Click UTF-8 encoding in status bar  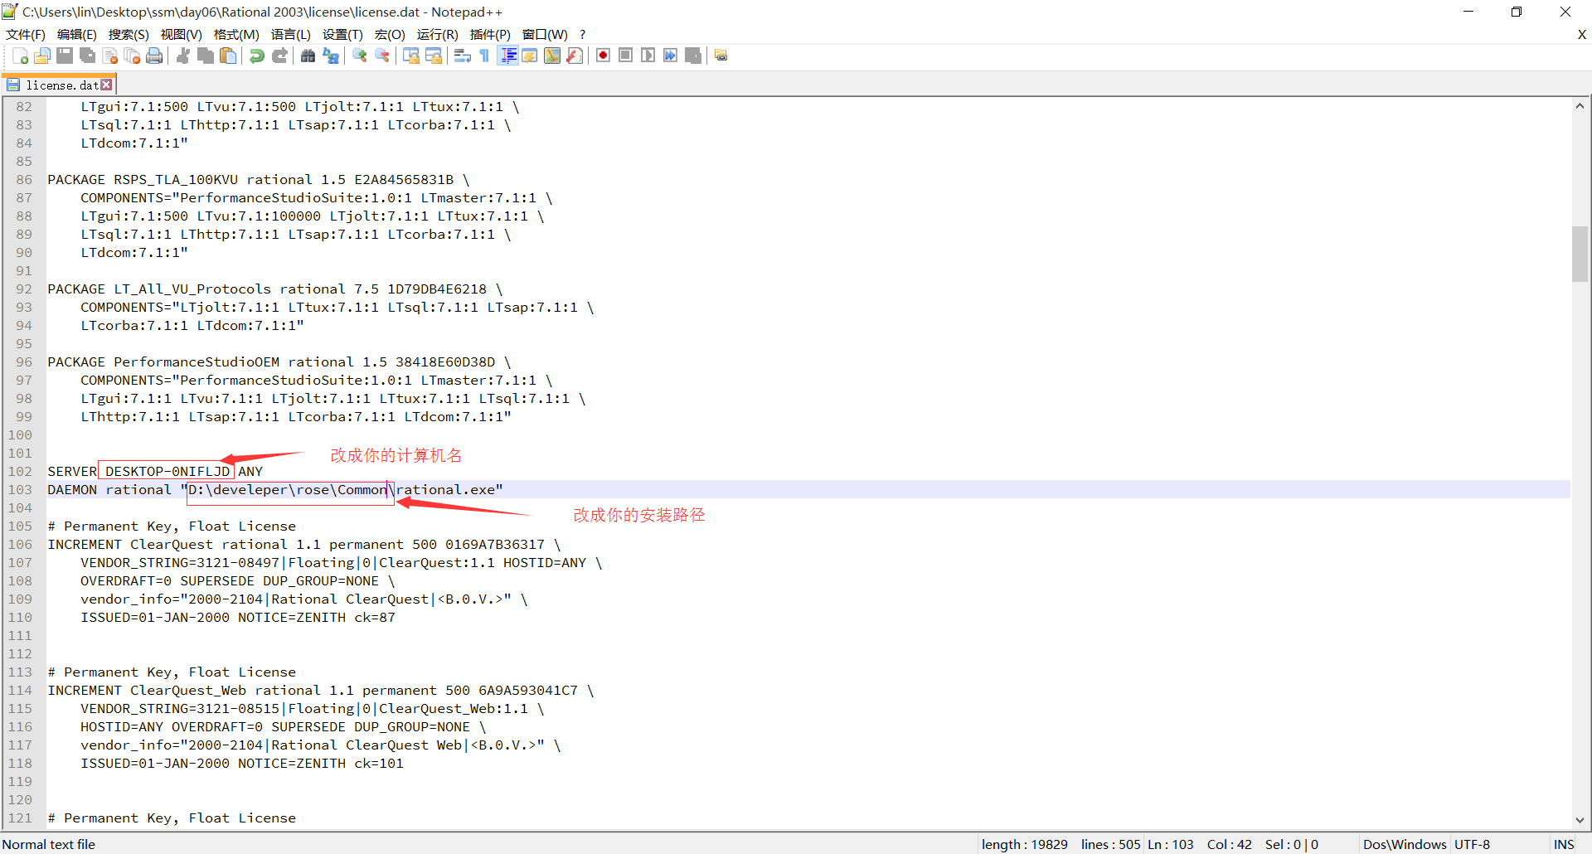[x=1472, y=844]
